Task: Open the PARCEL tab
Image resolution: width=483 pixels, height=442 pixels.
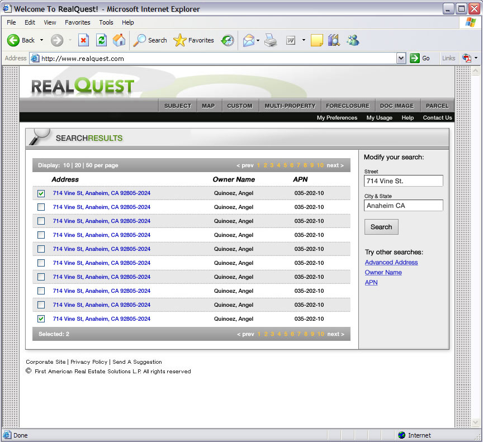Action: pos(437,106)
